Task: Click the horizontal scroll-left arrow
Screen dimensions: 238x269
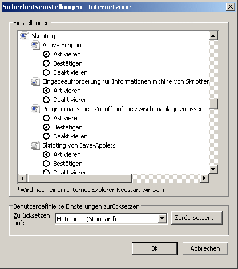Action: pyautogui.click(x=23, y=178)
